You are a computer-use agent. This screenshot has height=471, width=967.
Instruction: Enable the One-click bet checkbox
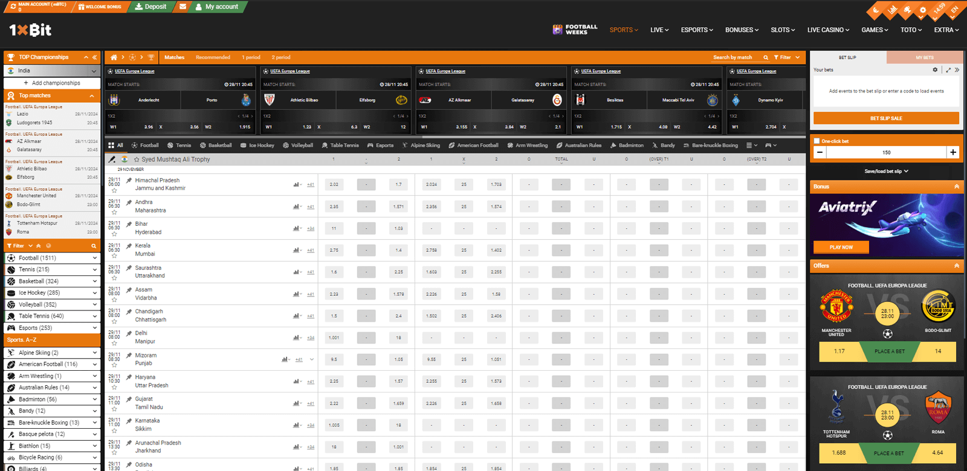(817, 141)
